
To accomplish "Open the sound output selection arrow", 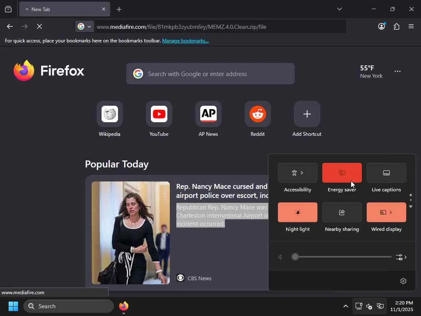I will pos(401,257).
